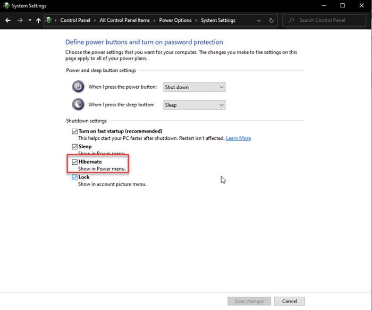Navigate to Control Panel breadcrumb
The height and width of the screenshot is (310, 372).
[x=75, y=20]
